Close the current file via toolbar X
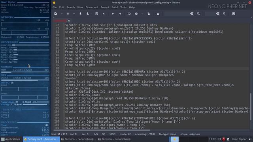 click(104, 14)
